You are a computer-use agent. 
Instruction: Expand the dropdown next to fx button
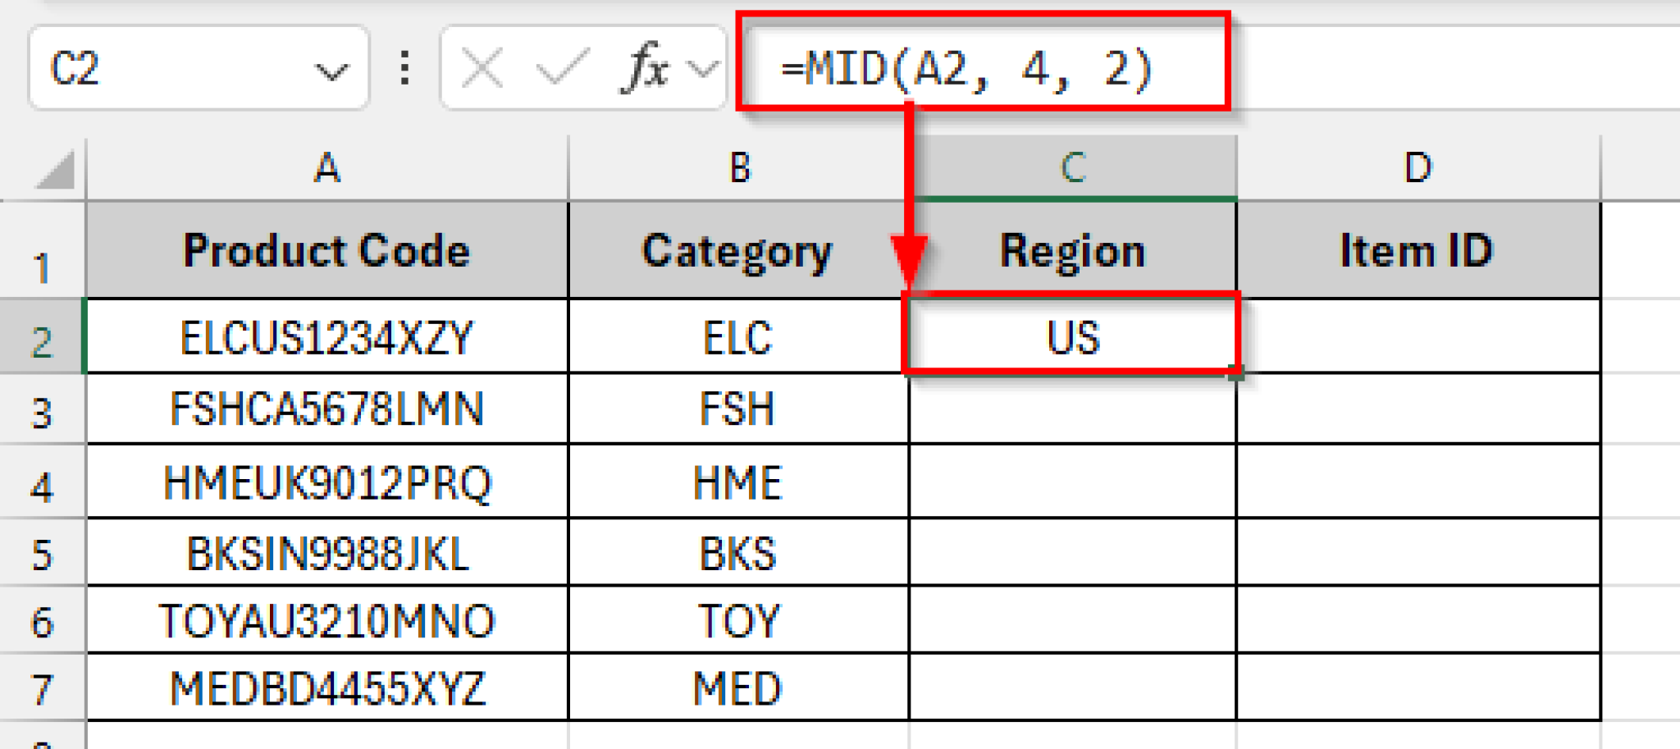pyautogui.click(x=705, y=69)
